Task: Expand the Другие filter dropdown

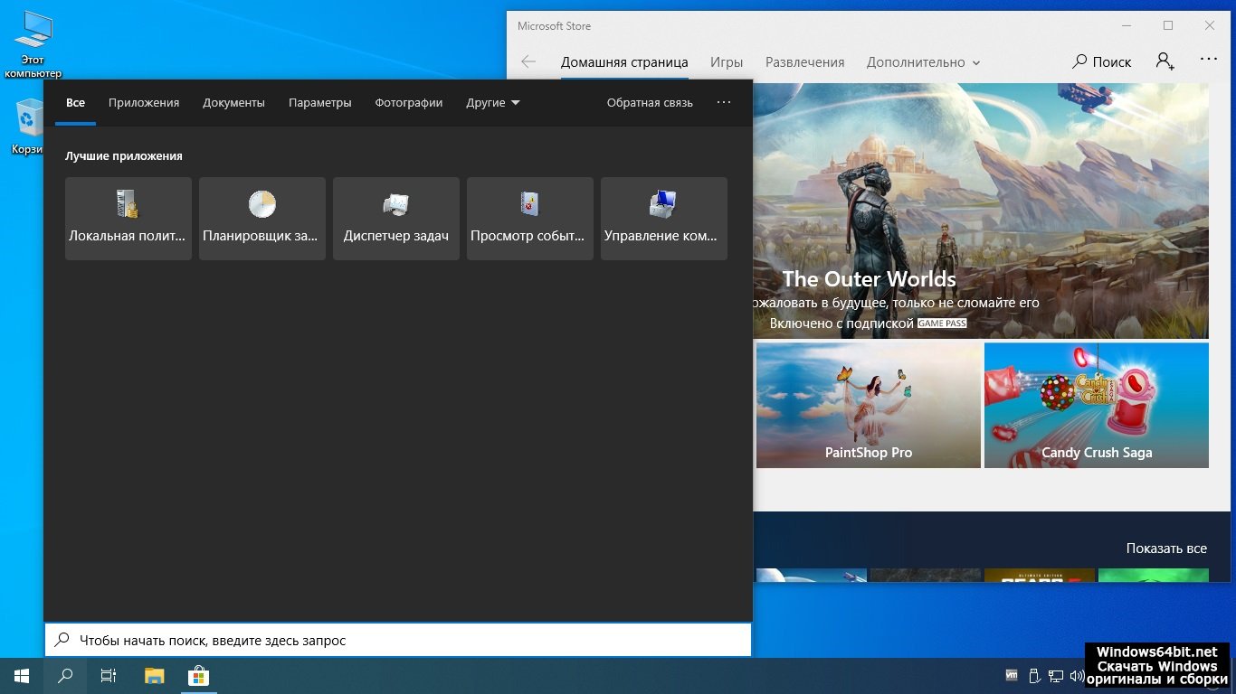Action: click(493, 103)
